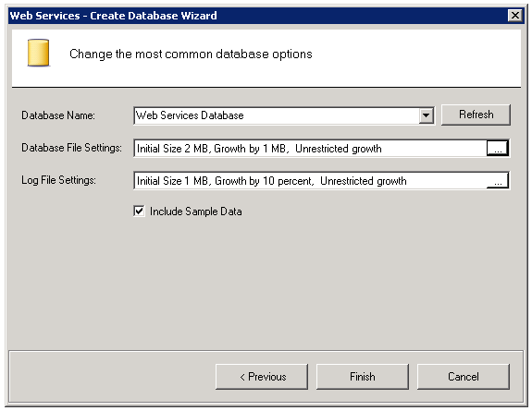
Task: Go back with the Previous button
Action: click(x=262, y=377)
